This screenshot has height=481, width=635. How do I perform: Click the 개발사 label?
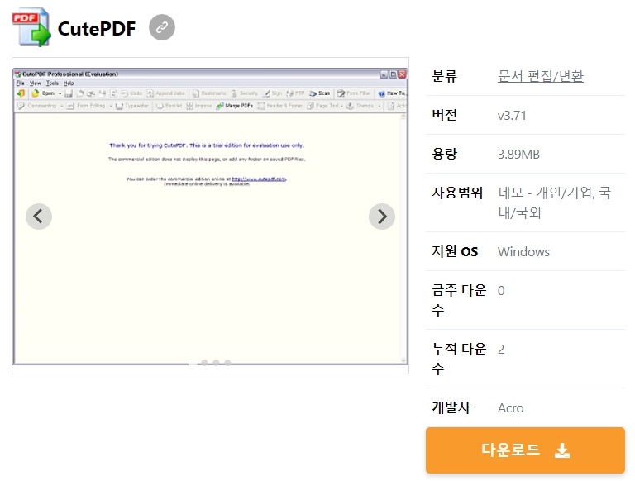[451, 407]
